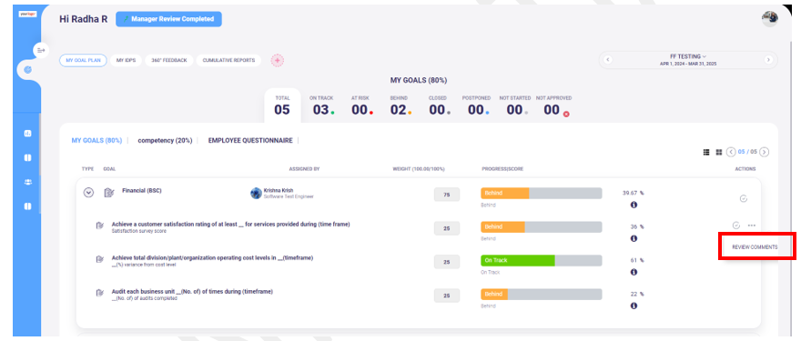Filter goals by AT RISK 00
This screenshot has height=341, width=801.
point(361,105)
